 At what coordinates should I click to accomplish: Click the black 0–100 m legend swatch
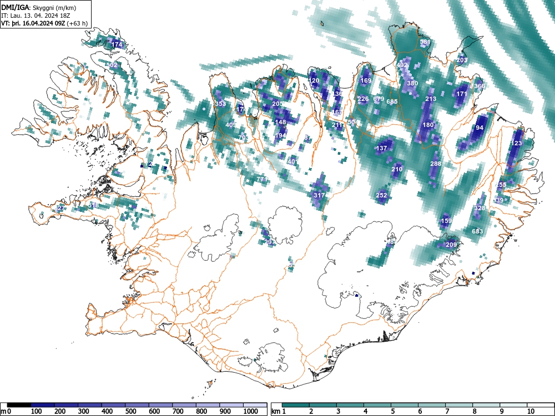(19, 405)
